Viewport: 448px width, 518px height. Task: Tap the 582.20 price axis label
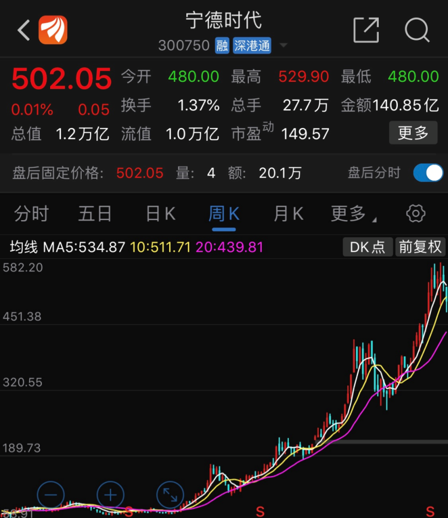click(x=23, y=268)
